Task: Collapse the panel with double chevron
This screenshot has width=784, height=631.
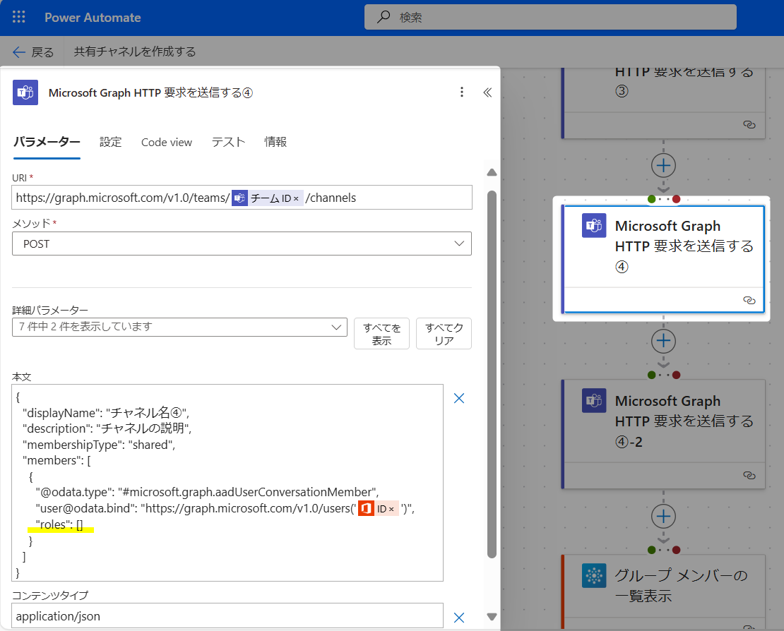Action: [487, 92]
